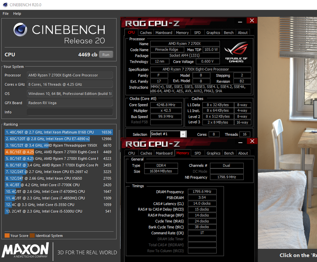Select the CPU tab in the processor CPU-Z window
This screenshot has width=317, height=262.
tap(131, 32)
